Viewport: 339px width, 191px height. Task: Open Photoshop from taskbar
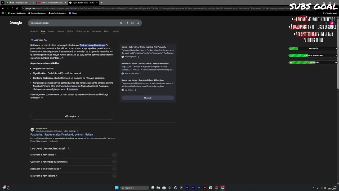point(199,188)
